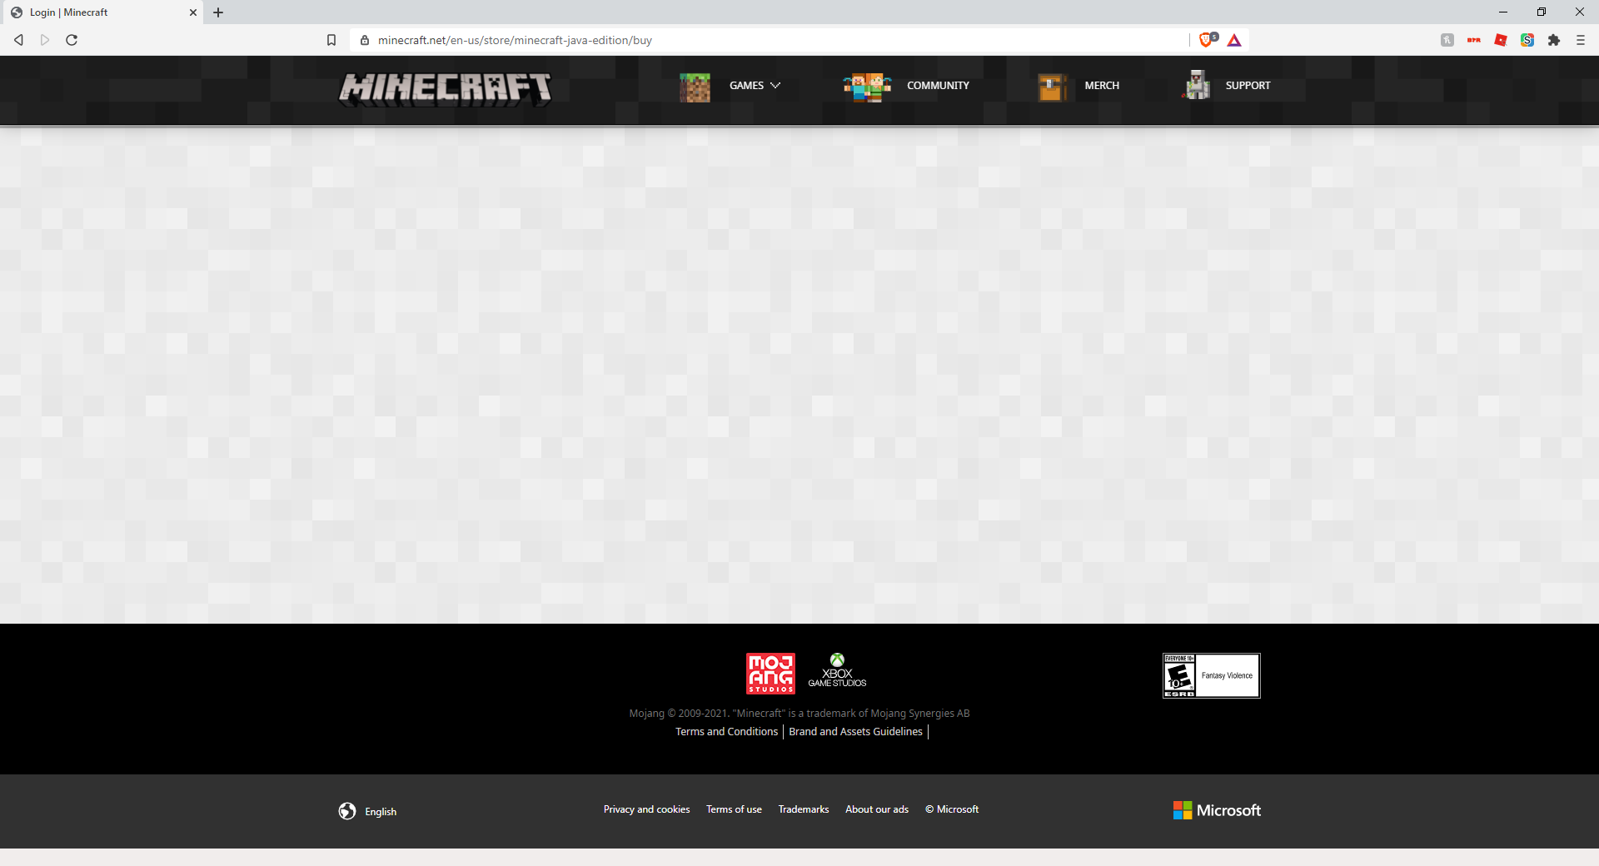Go back using browser back arrow
This screenshot has width=1599, height=866.
click(x=18, y=40)
